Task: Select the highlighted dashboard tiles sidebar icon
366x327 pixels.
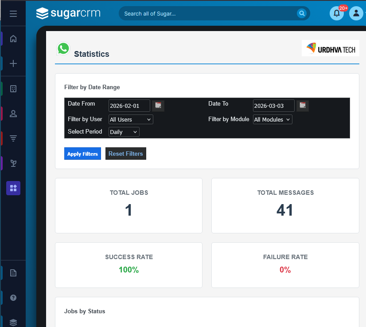Action: coord(13,188)
